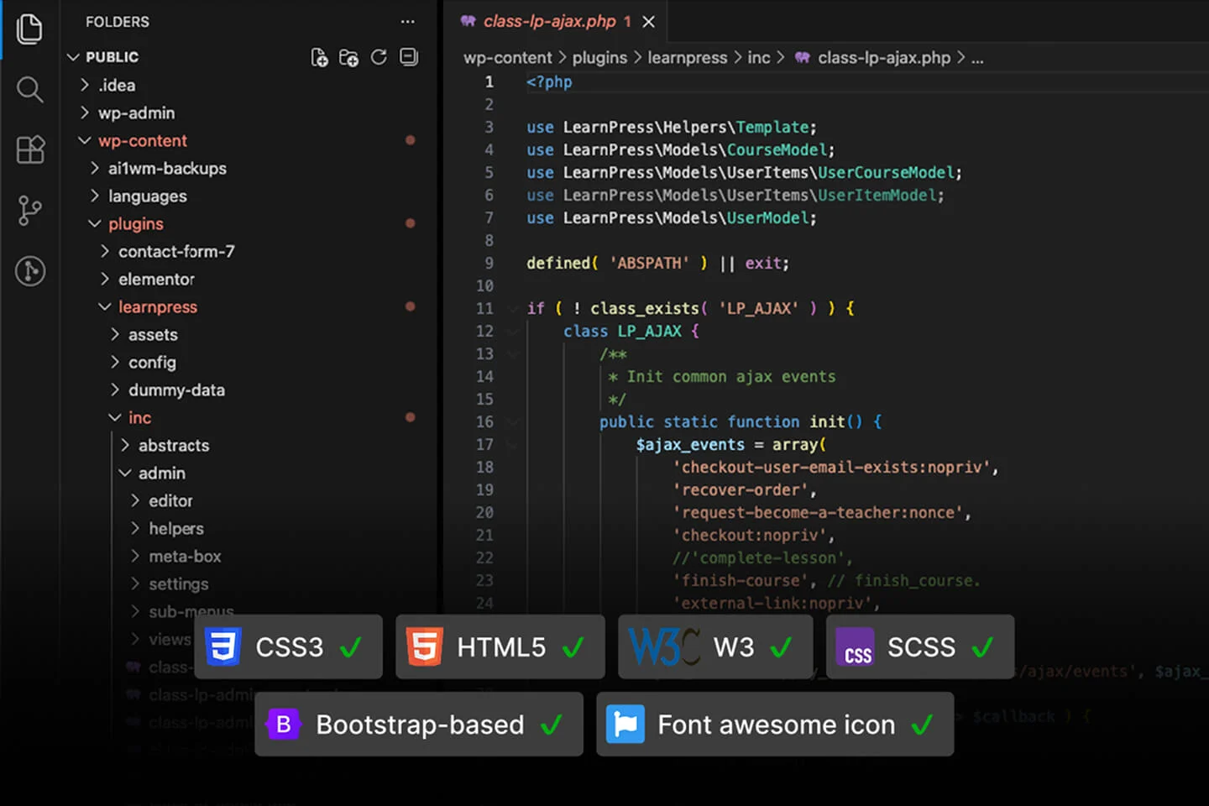Click the SCSS badge icon

tap(856, 646)
